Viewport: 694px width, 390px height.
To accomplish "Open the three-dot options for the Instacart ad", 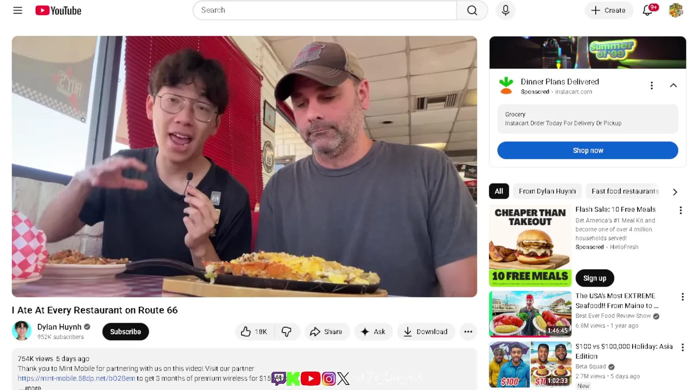I will pyautogui.click(x=651, y=86).
